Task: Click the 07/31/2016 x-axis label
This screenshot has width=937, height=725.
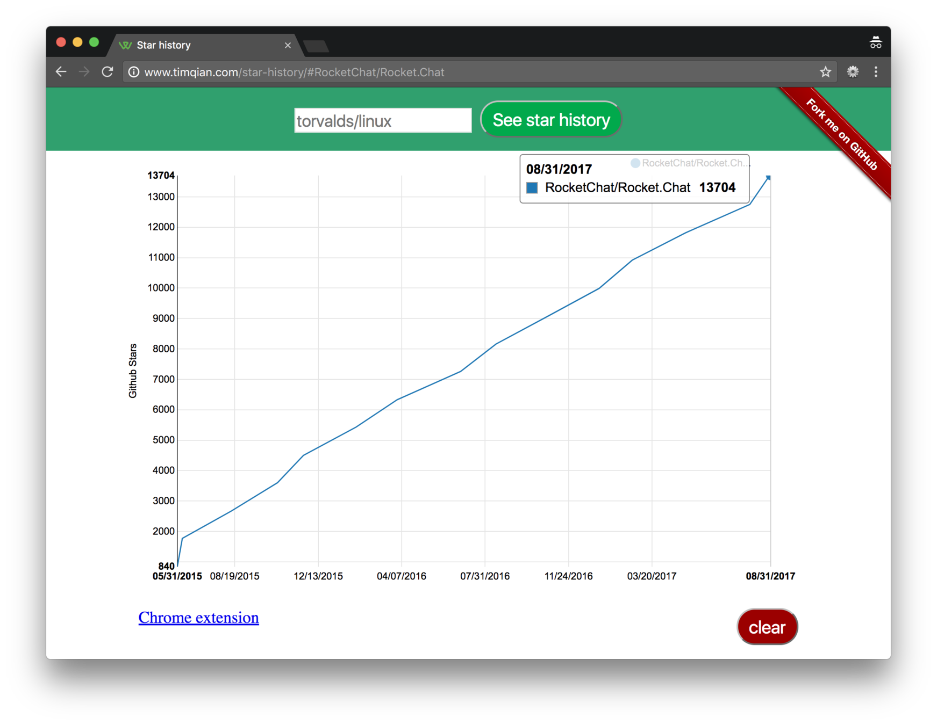Action: pos(485,576)
